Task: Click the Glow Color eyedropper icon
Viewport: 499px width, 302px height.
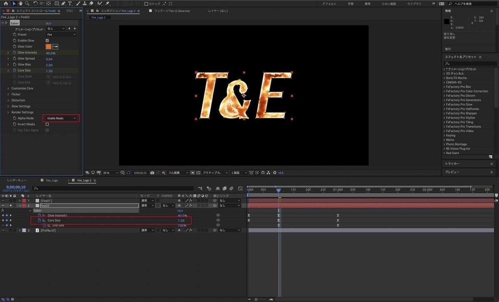Action: point(55,47)
